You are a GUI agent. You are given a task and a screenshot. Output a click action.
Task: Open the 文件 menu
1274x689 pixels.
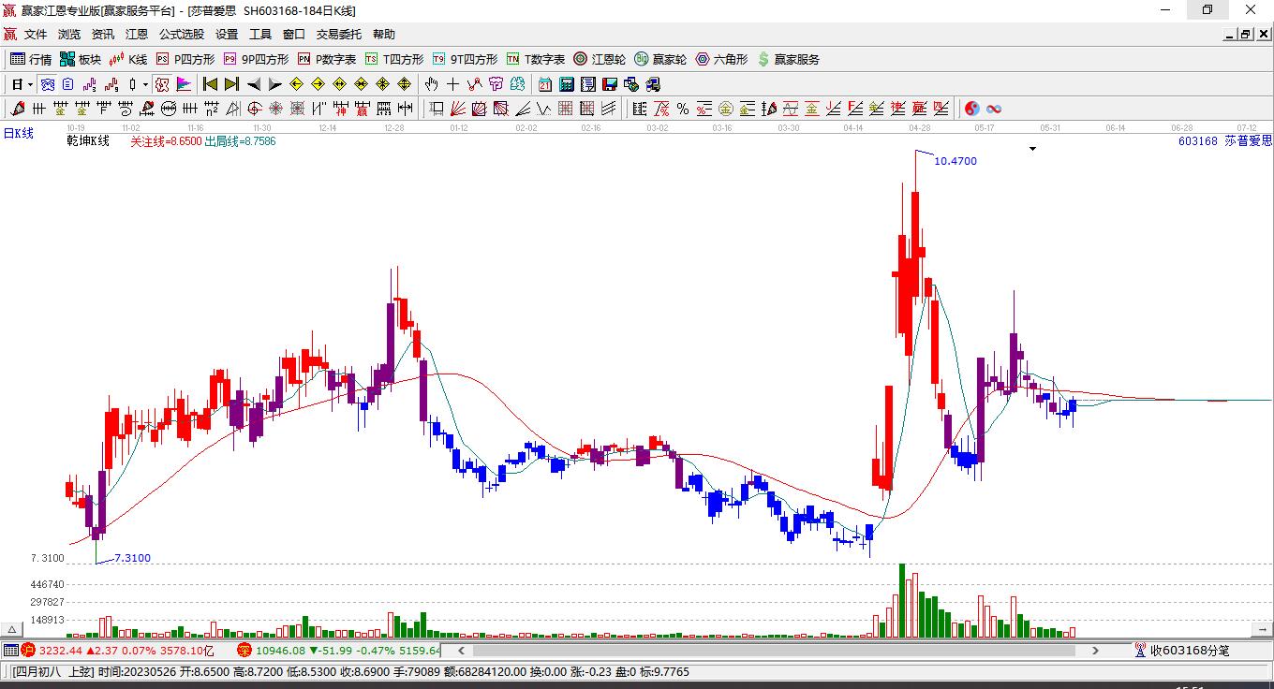(36, 35)
